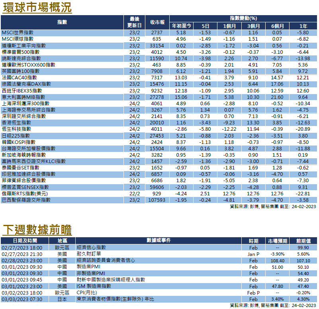Select the 市場預期 column header

pyautogui.click(x=278, y=240)
